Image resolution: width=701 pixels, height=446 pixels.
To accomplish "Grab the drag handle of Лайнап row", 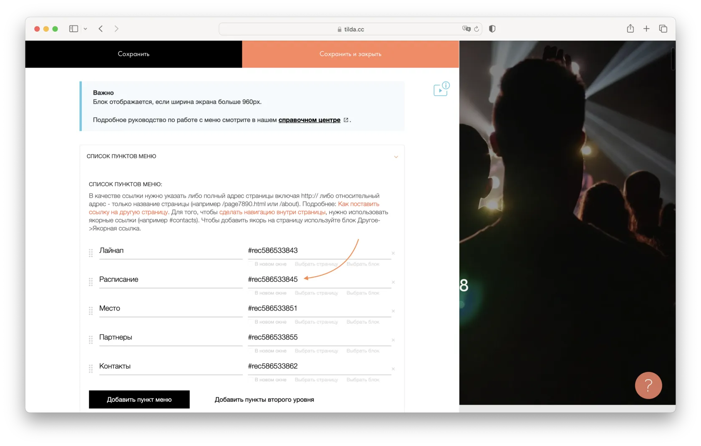I will (91, 253).
